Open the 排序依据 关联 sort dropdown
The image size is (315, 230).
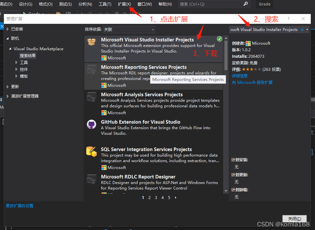128,30
